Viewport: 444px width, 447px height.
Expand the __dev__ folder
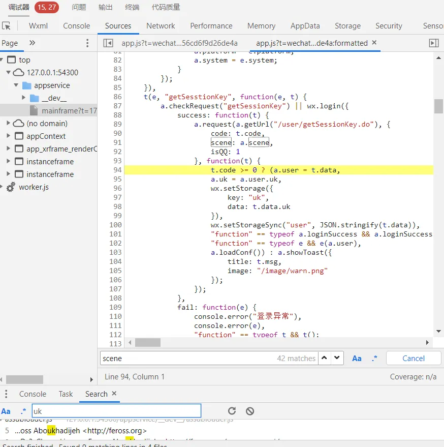click(x=24, y=98)
